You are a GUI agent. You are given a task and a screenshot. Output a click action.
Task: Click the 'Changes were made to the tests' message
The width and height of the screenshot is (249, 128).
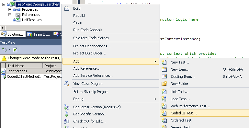(34, 58)
